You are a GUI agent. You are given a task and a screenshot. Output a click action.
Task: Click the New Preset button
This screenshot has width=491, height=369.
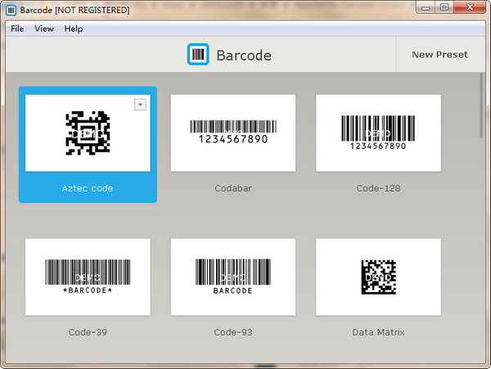[x=439, y=55]
